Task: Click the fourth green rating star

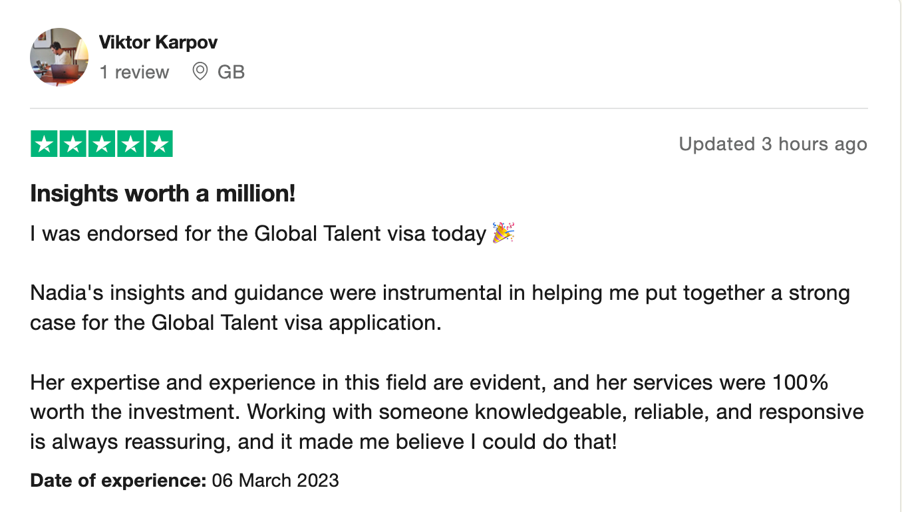Action: point(130,144)
